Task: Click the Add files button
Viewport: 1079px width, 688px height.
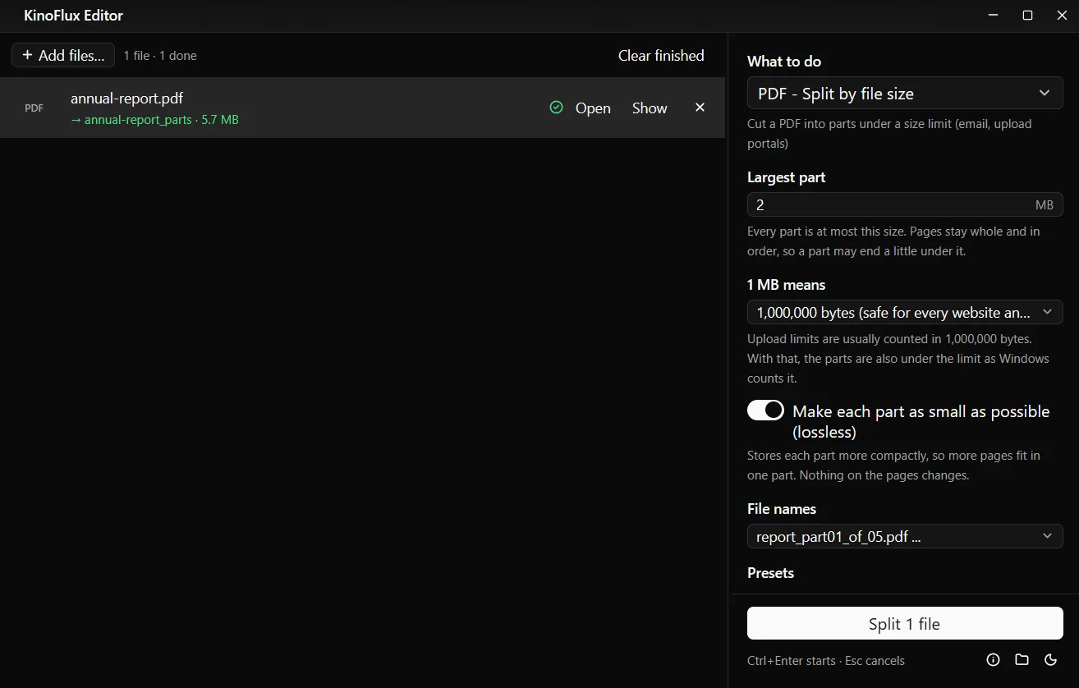Action: (63, 56)
